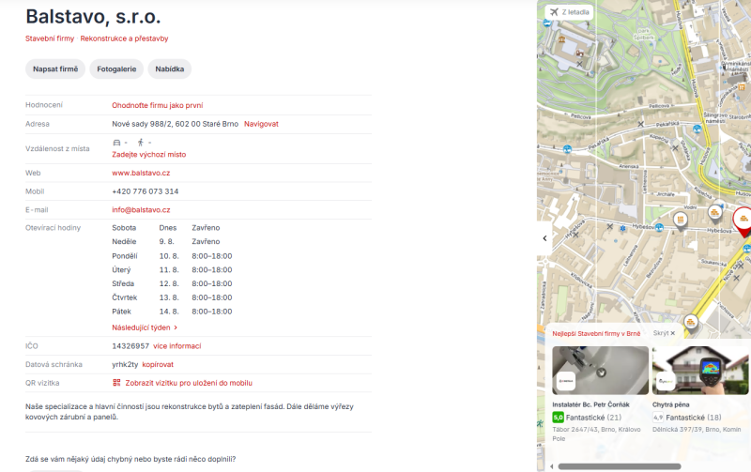Click the Dělnická 397/39 address text
This screenshot has width=751, height=472.
pyautogui.click(x=697, y=430)
